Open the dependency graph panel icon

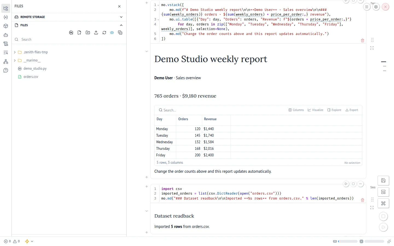point(6,61)
